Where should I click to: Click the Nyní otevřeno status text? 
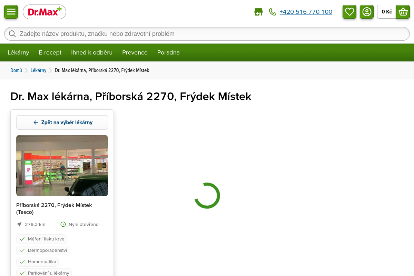[x=83, y=224]
